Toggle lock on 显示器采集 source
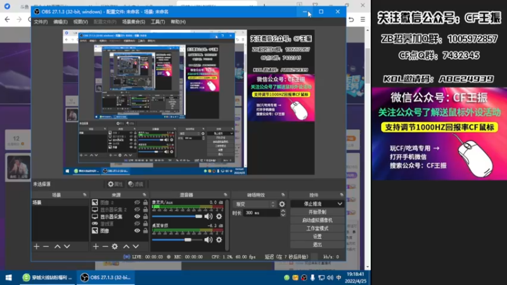The width and height of the screenshot is (507, 285). 146,217
